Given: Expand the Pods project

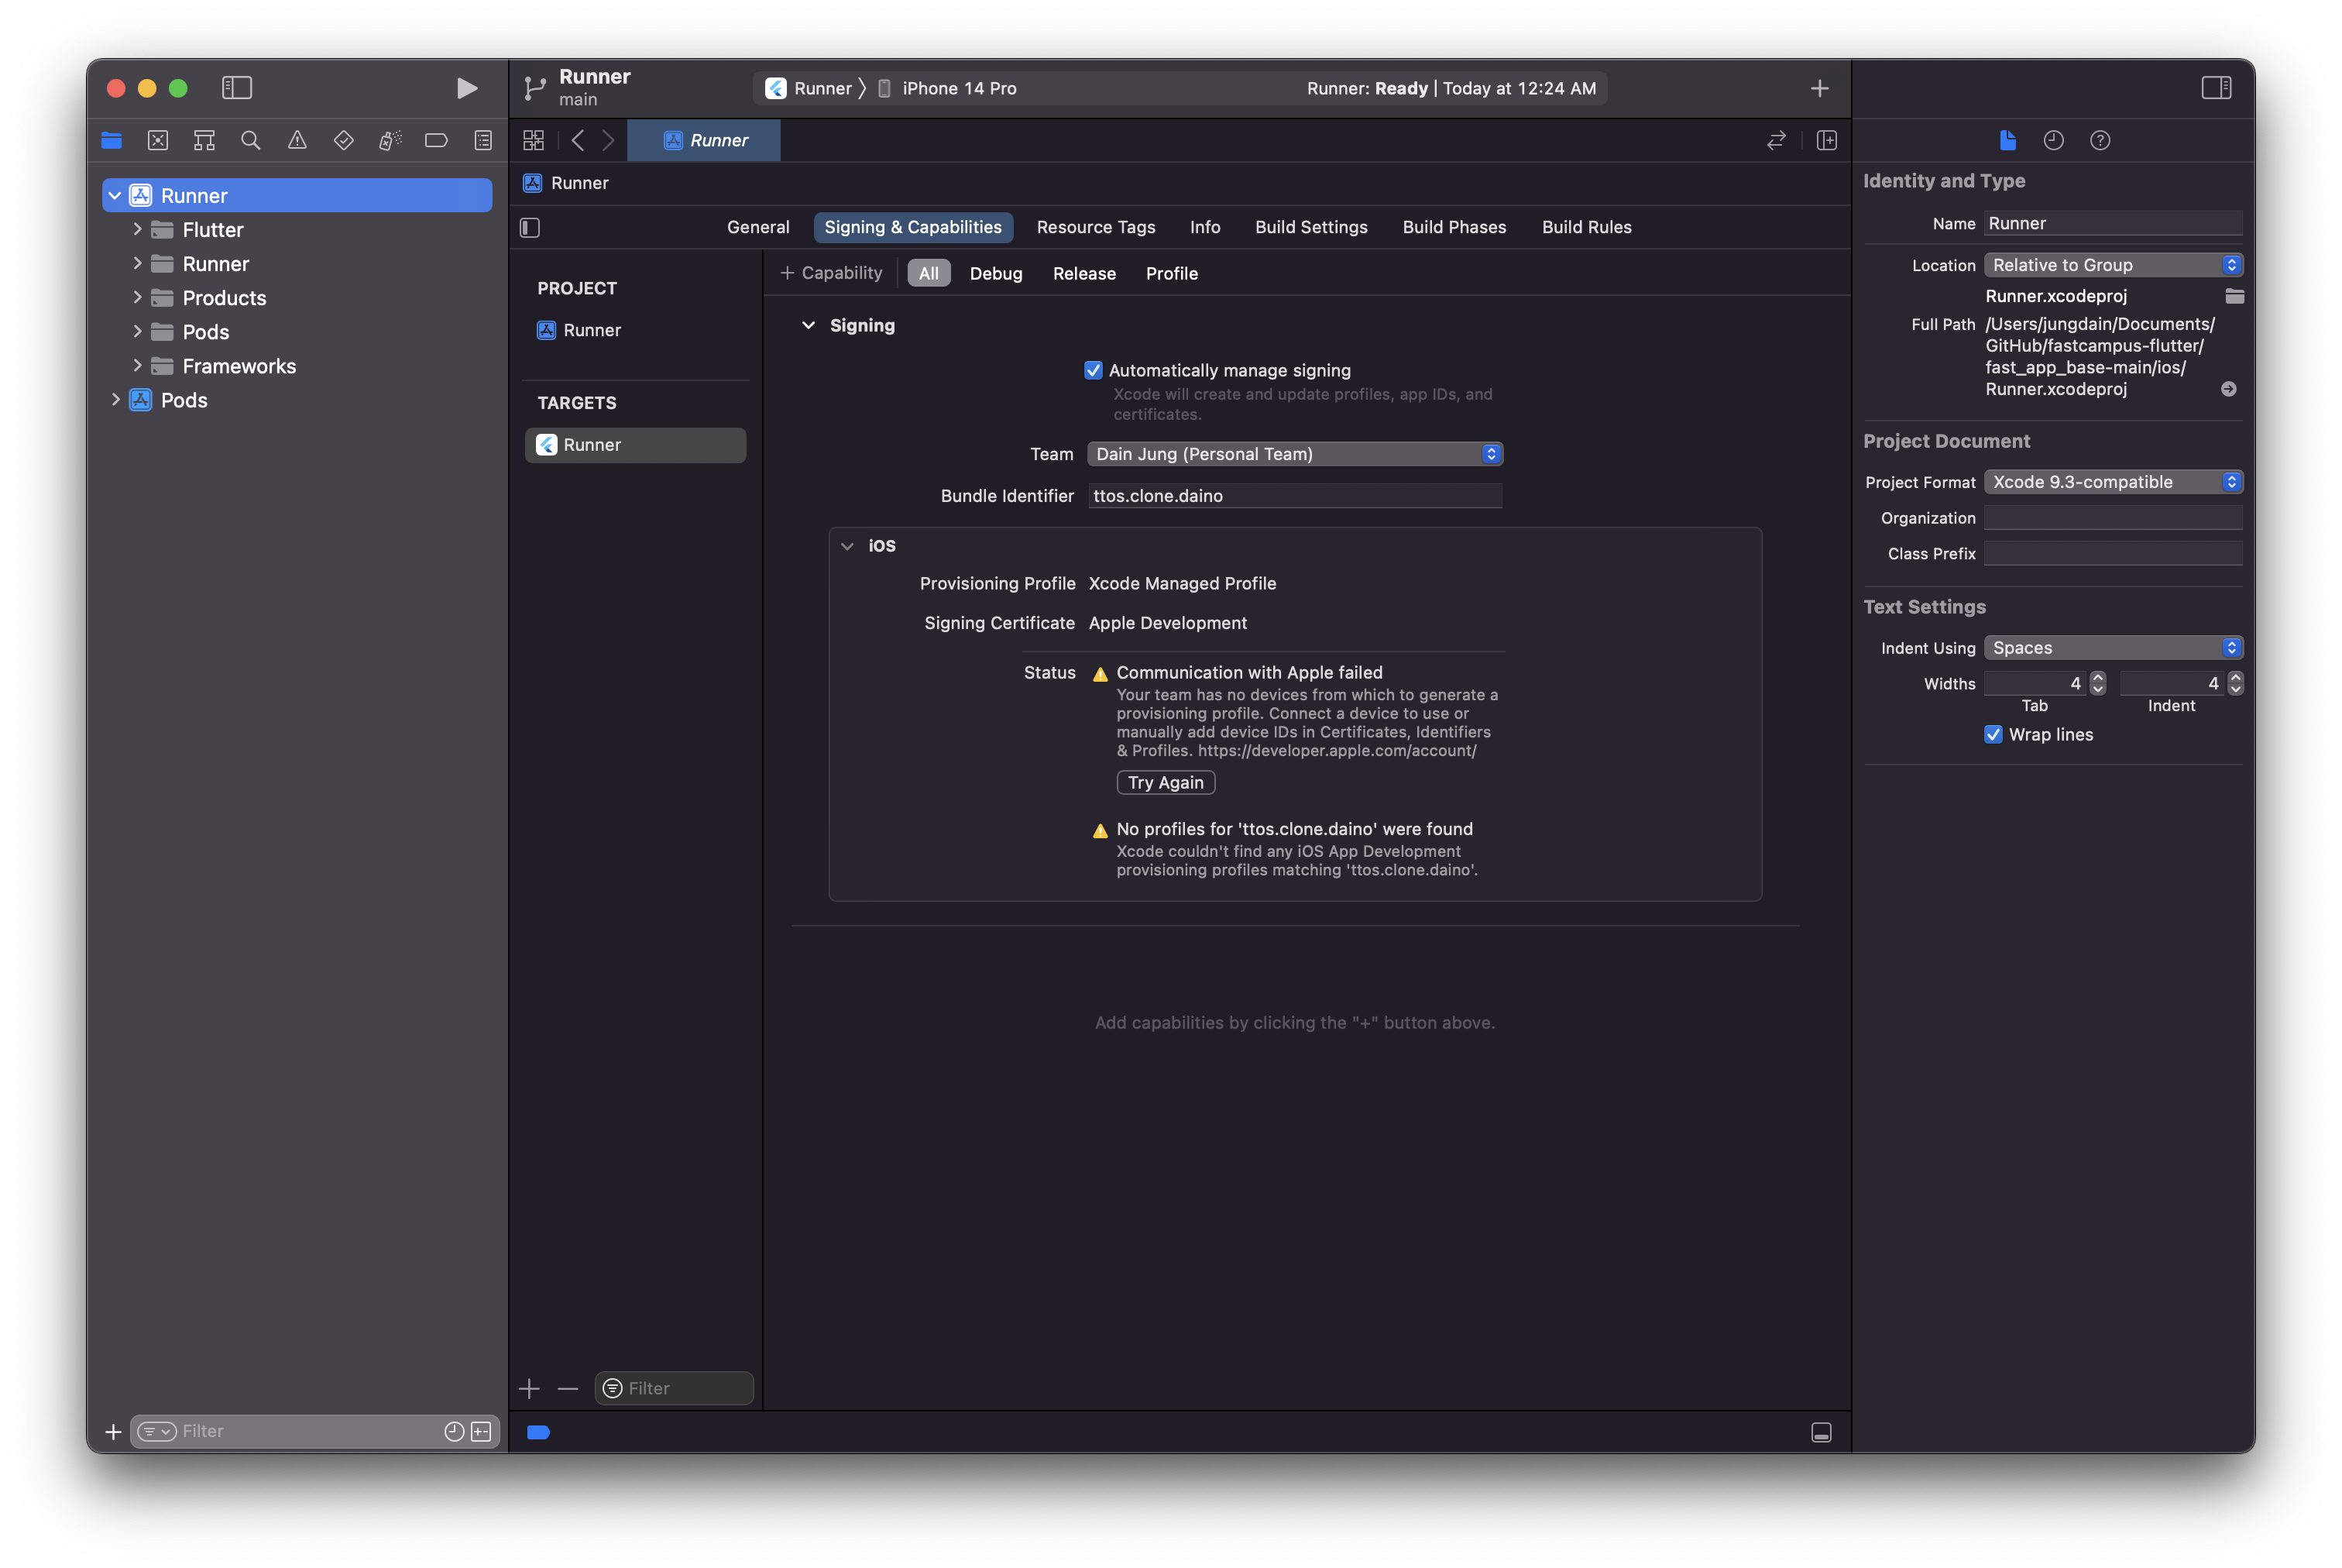Looking at the screenshot, I should (x=115, y=399).
